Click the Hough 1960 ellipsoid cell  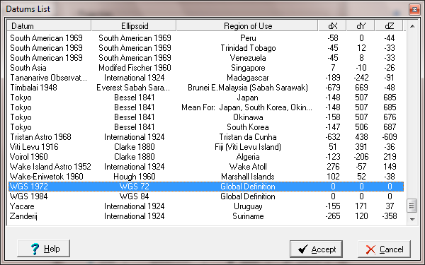coord(135,177)
